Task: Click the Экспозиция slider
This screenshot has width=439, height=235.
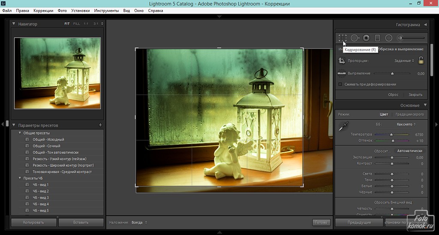Action: coord(392,158)
